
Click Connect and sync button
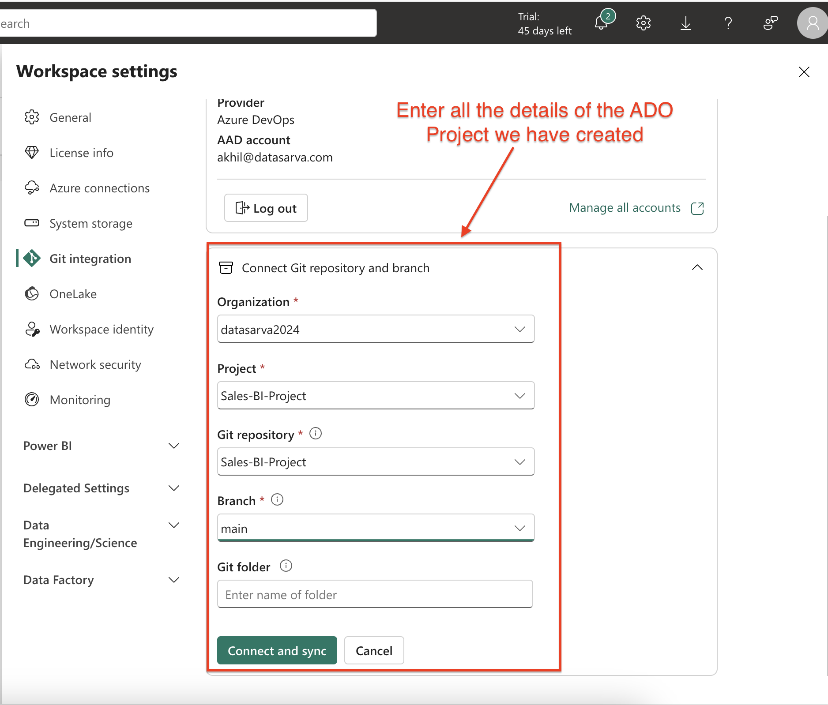coord(277,650)
